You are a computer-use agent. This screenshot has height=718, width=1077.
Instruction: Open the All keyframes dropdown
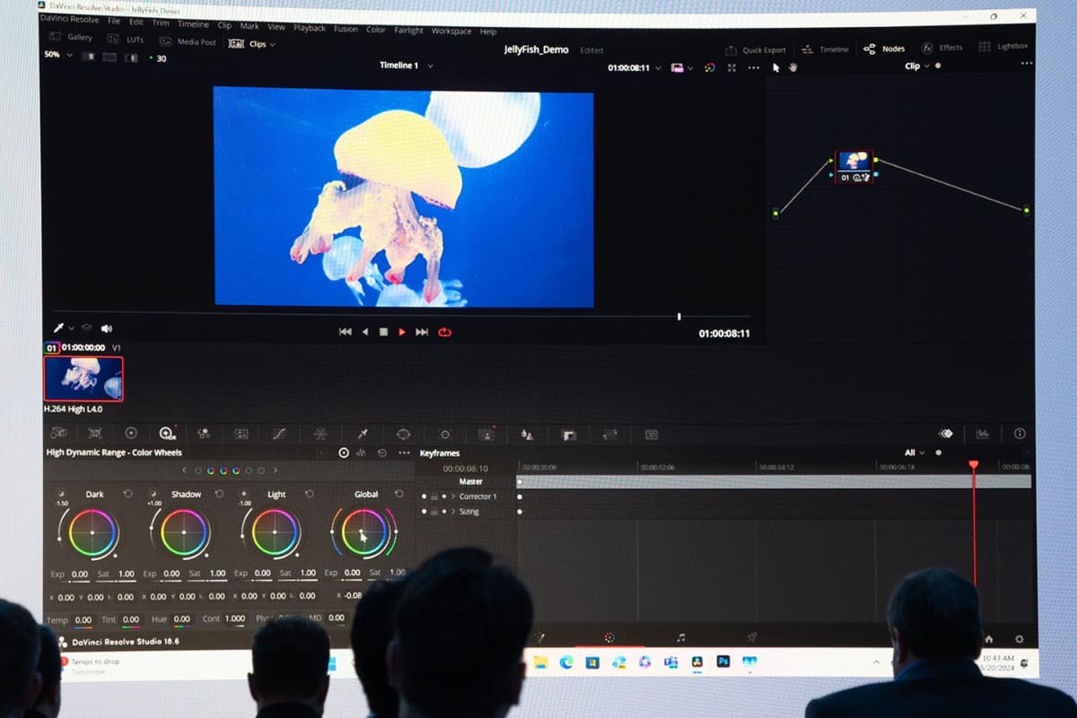913,452
